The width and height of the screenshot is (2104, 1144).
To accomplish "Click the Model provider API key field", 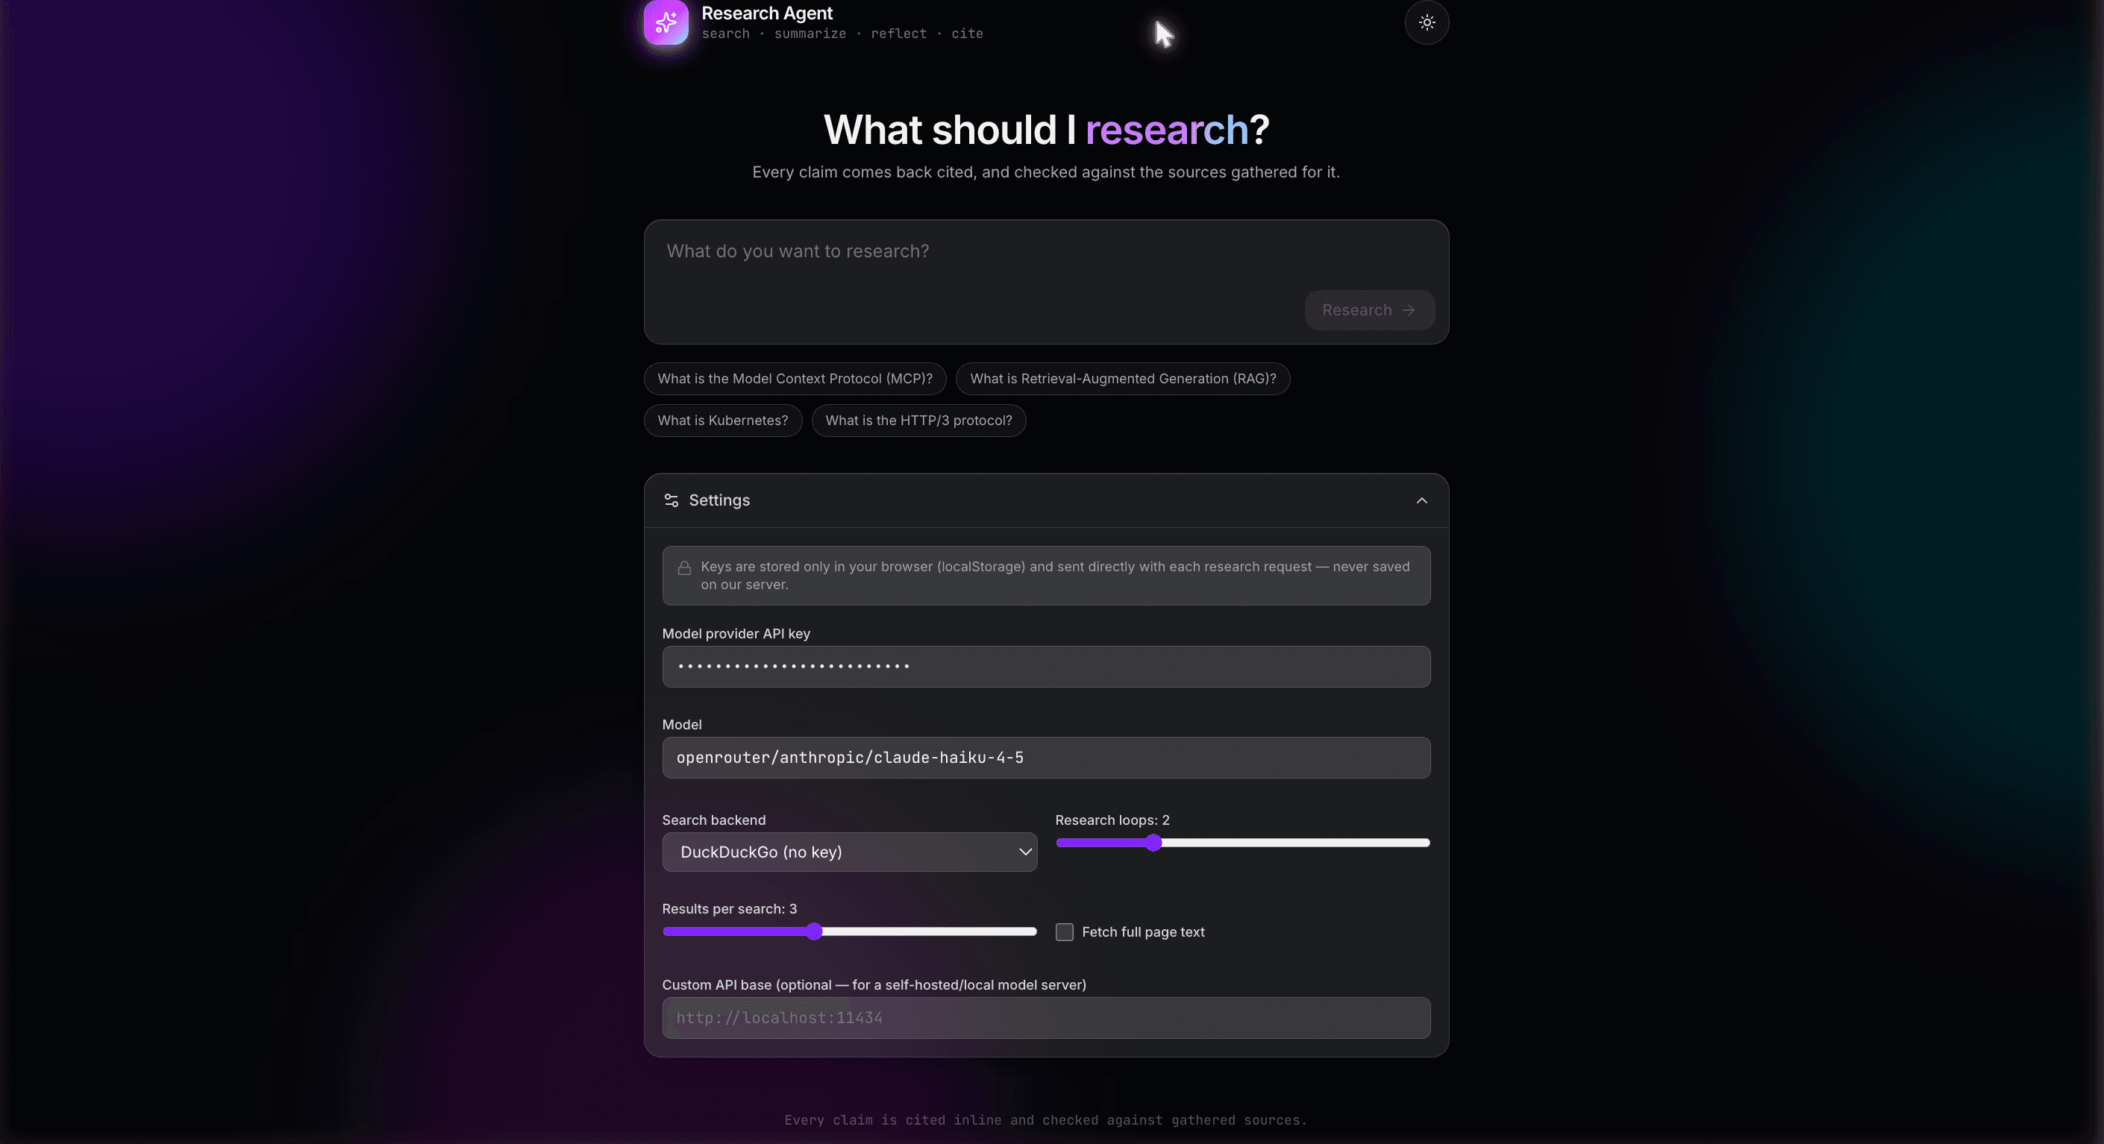I will point(1045,666).
